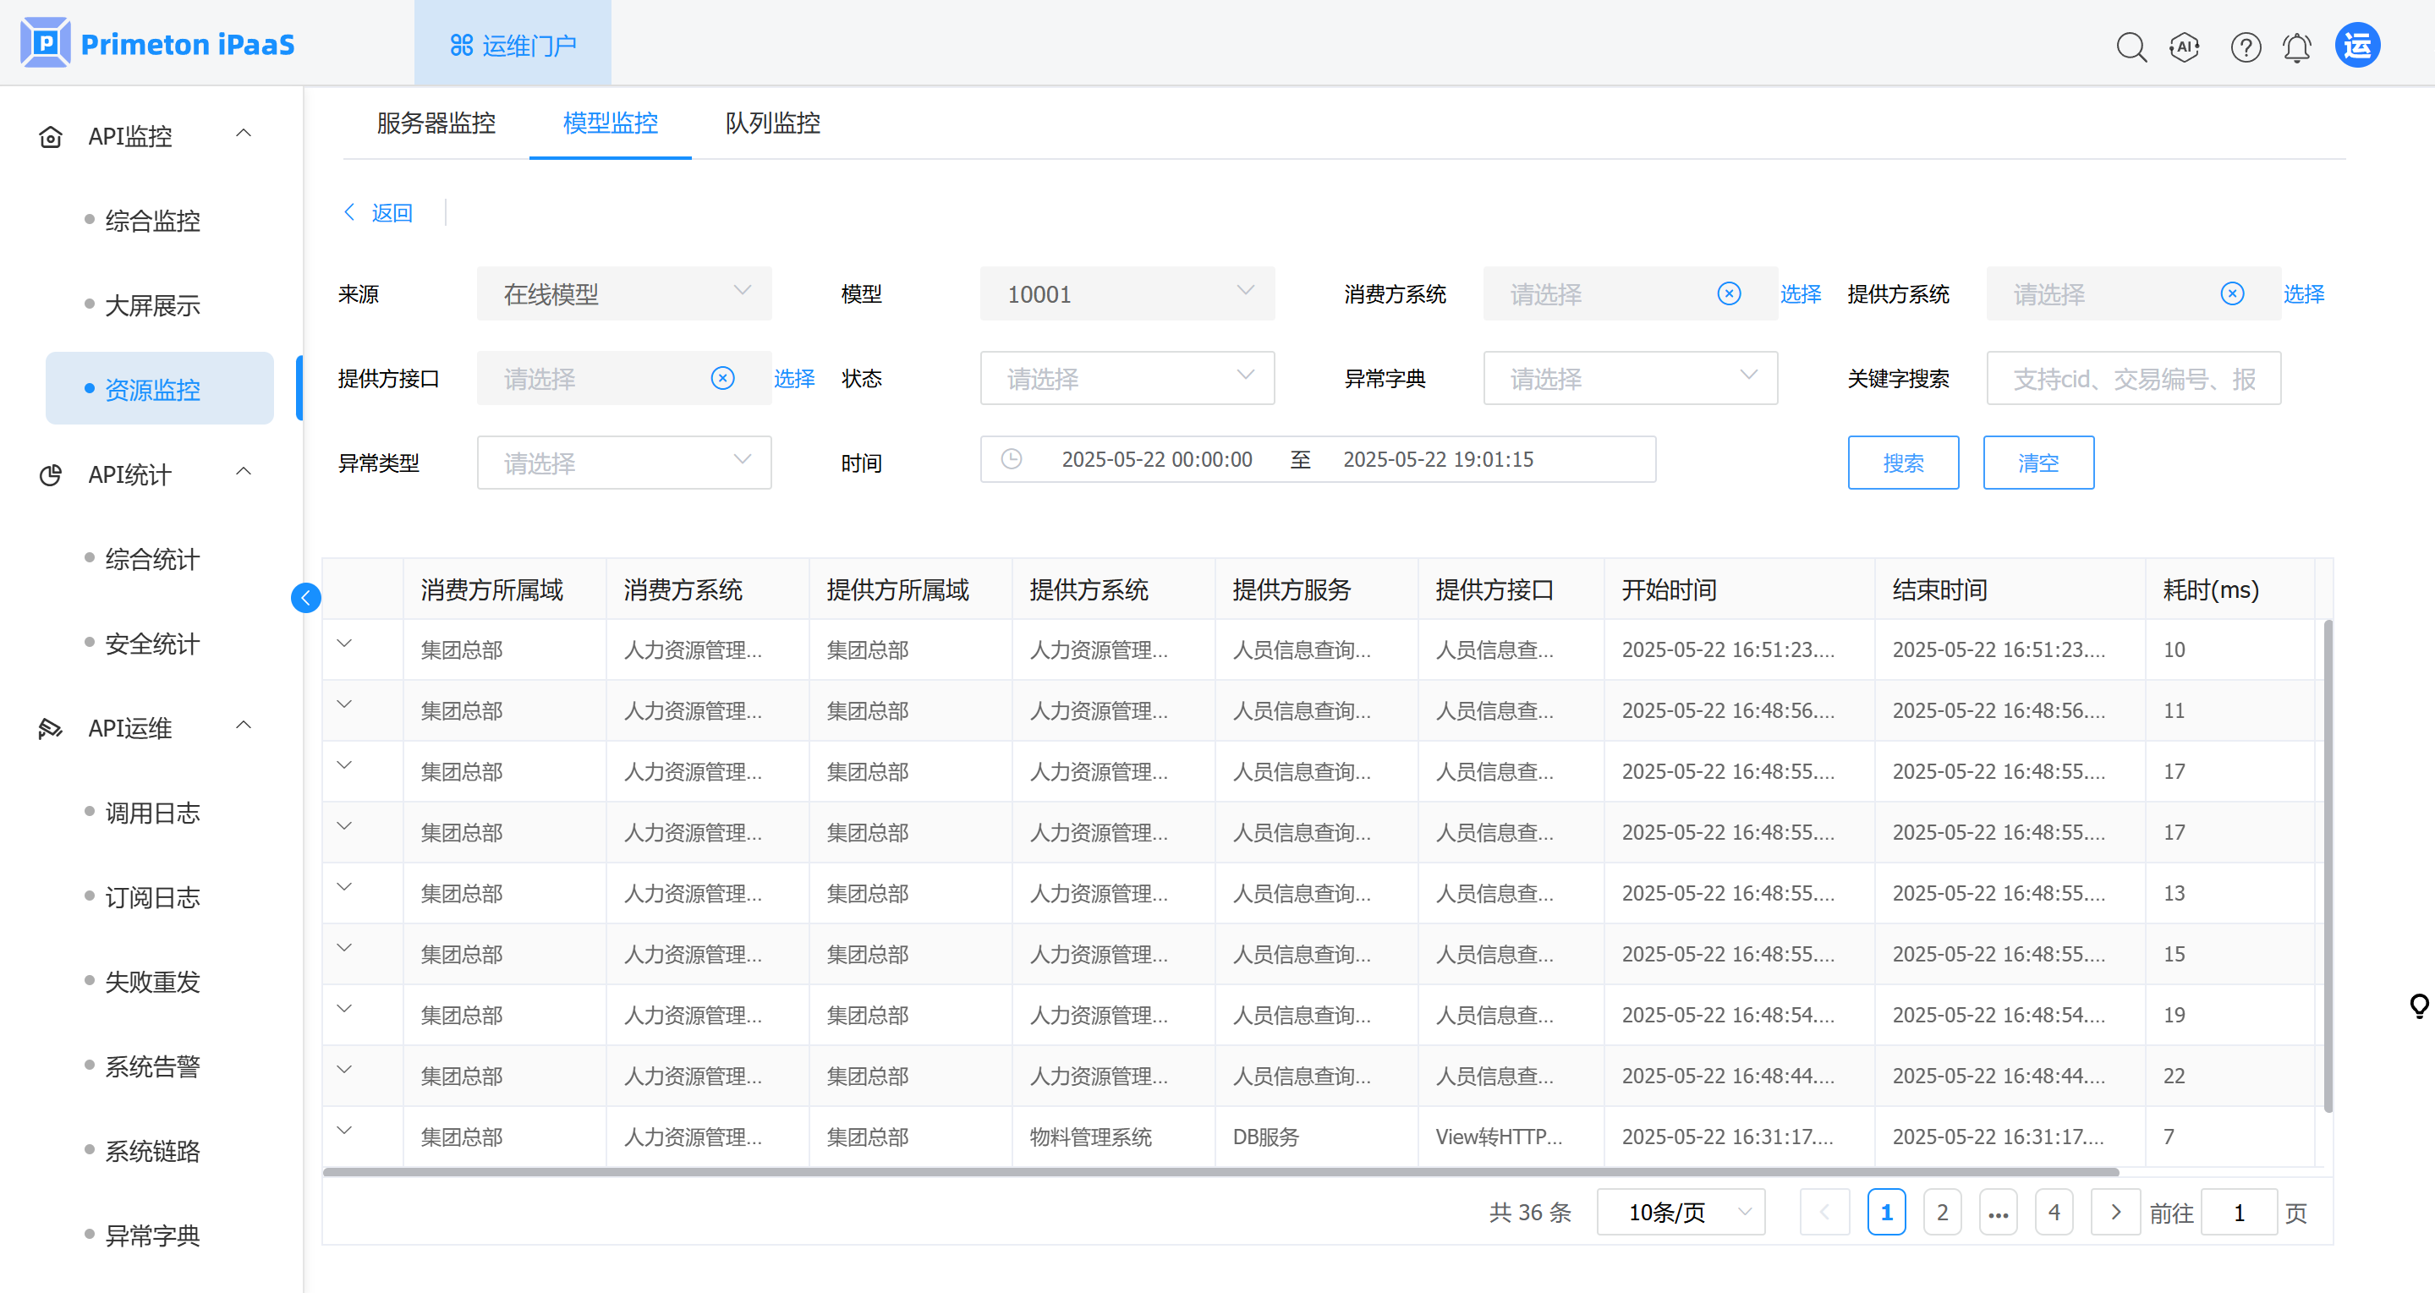
Task: Switch to the 服务器监控 tab
Action: point(436,123)
